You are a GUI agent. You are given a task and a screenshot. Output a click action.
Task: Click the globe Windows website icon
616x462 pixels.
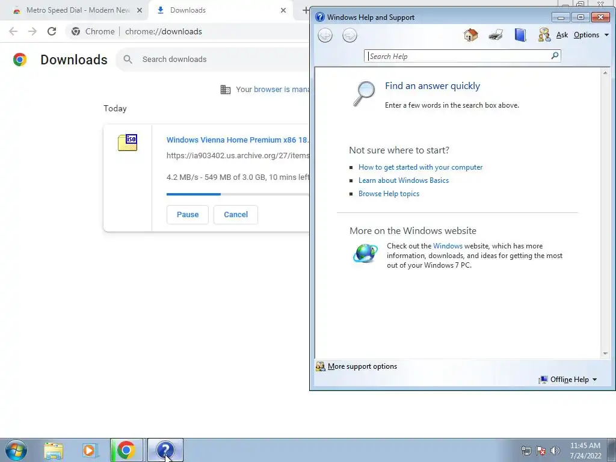(x=365, y=253)
